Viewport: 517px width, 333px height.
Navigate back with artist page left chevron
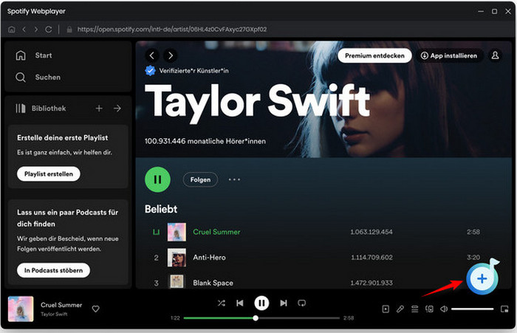click(152, 55)
